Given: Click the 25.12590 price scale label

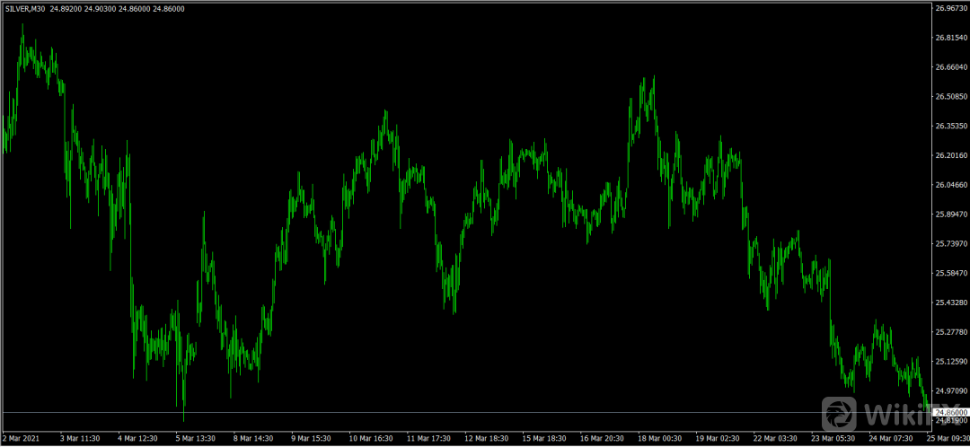Looking at the screenshot, I should [x=950, y=362].
